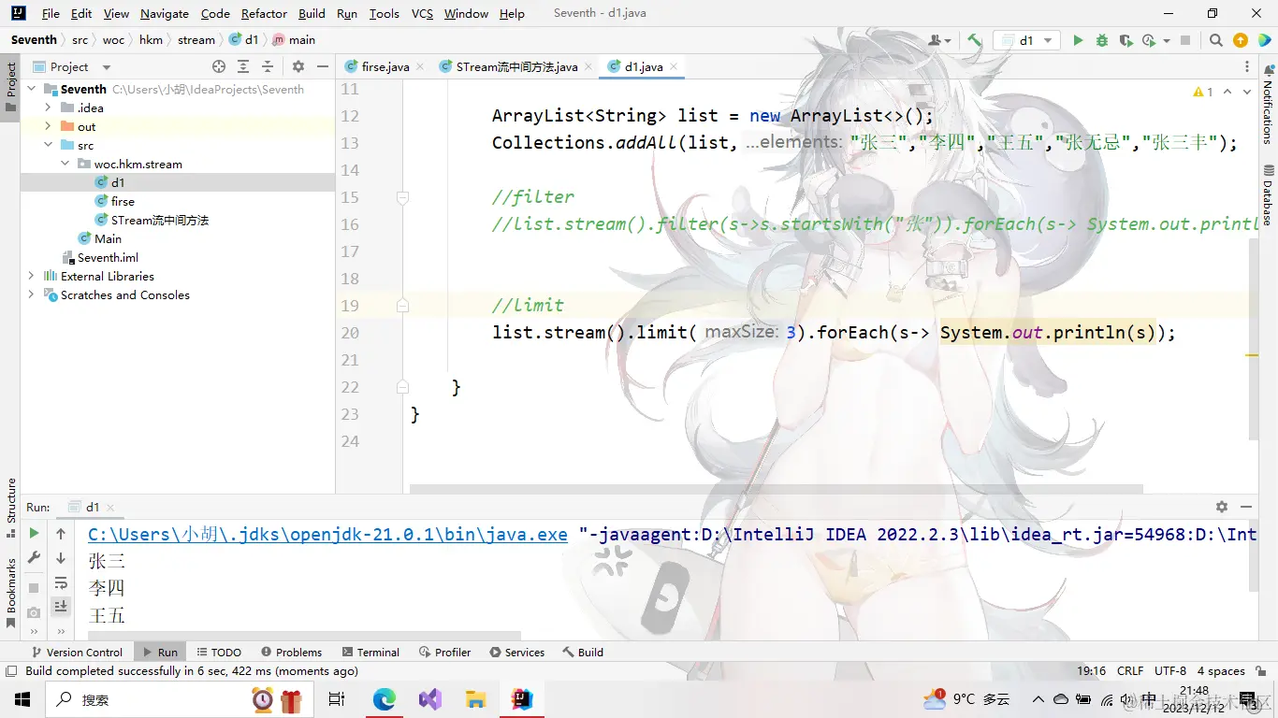Run the d1 configuration with green play button
This screenshot has width=1278, height=718.
click(1078, 40)
